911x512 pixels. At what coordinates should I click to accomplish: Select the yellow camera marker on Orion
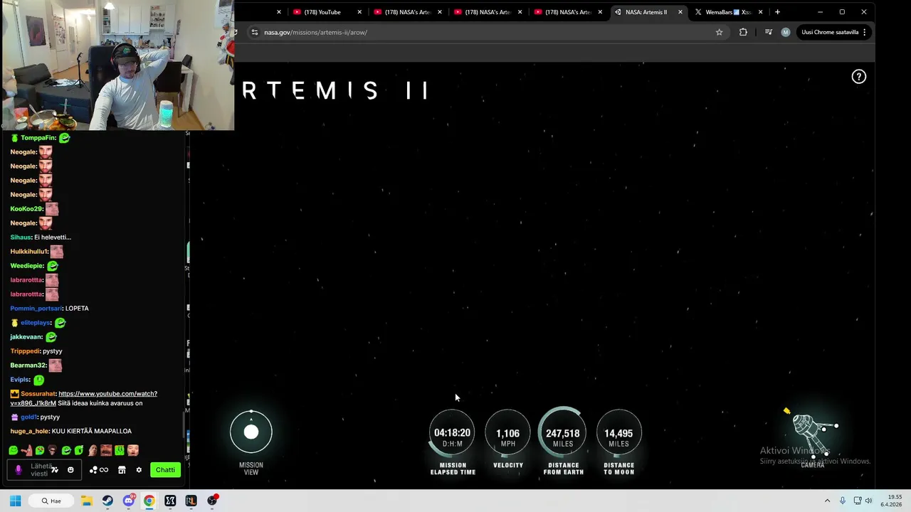pos(786,411)
